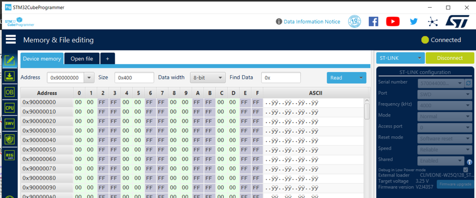
Task: Open the Address dropdown arrow
Action: click(89, 78)
